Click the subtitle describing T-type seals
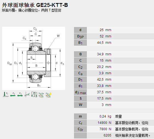The height and width of the screenshot is (139, 154). tap(32, 10)
